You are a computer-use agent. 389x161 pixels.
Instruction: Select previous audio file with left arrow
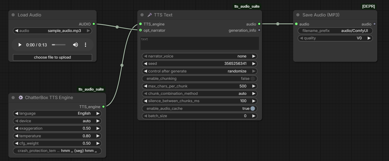(16, 31)
